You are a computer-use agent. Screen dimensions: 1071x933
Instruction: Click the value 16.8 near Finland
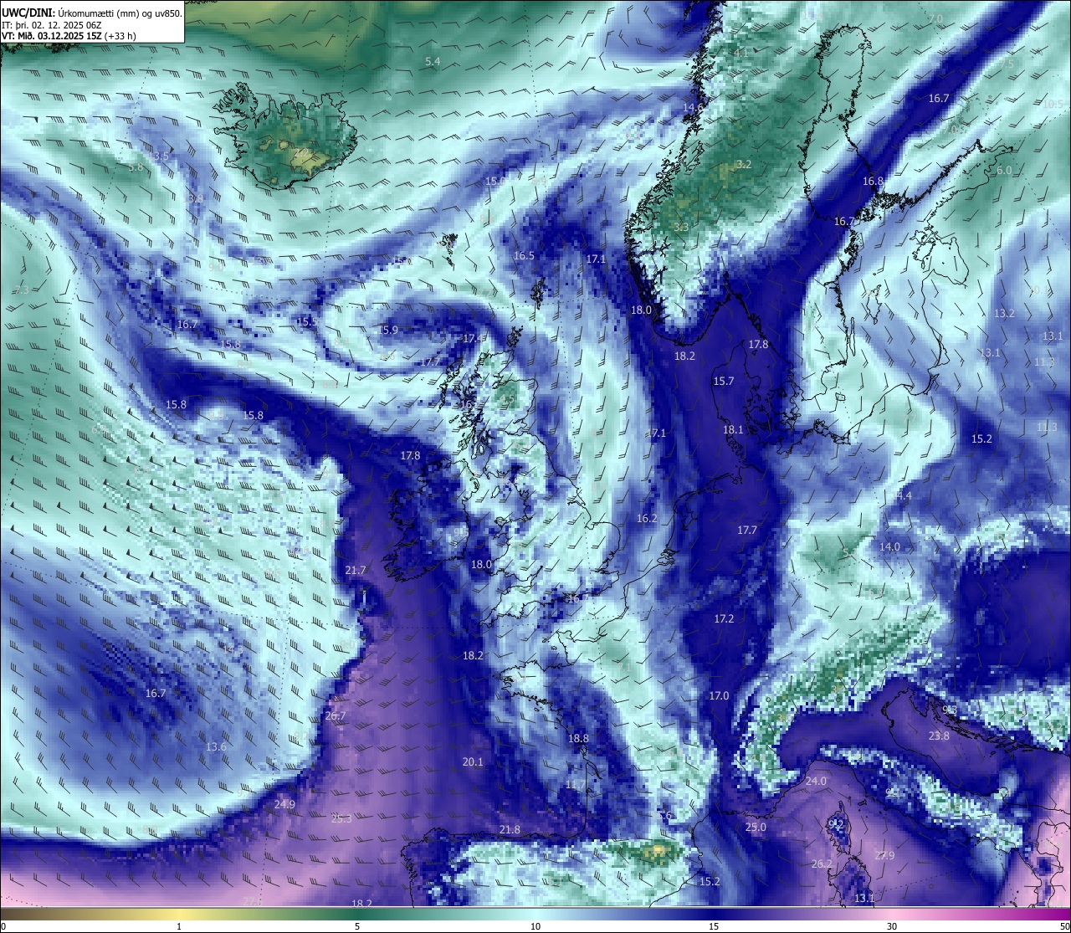tap(873, 182)
